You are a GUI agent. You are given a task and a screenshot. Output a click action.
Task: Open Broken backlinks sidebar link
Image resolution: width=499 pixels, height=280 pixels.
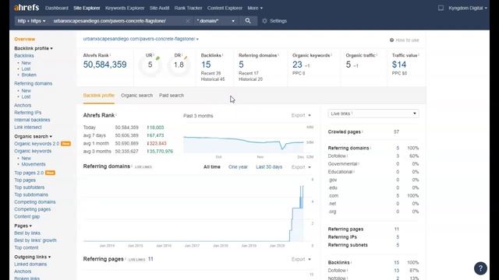pos(29,75)
